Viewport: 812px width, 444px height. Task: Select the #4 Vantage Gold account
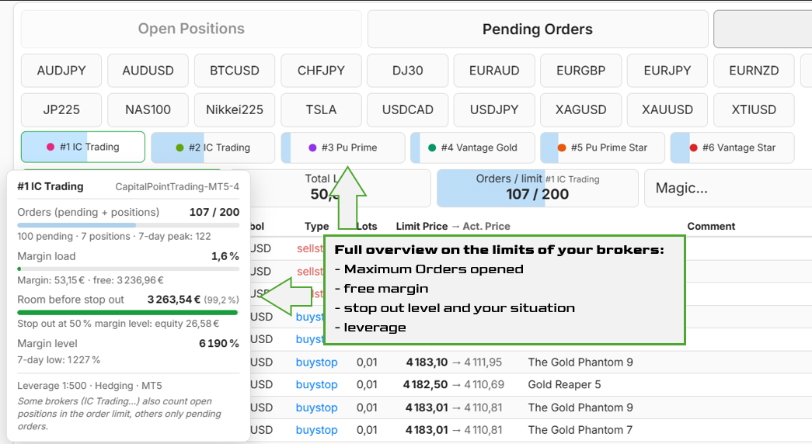click(472, 147)
